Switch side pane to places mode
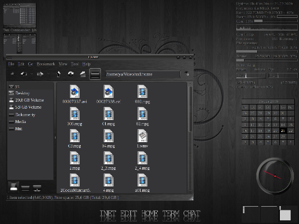This screenshot has width=299, height=224. click(14, 187)
